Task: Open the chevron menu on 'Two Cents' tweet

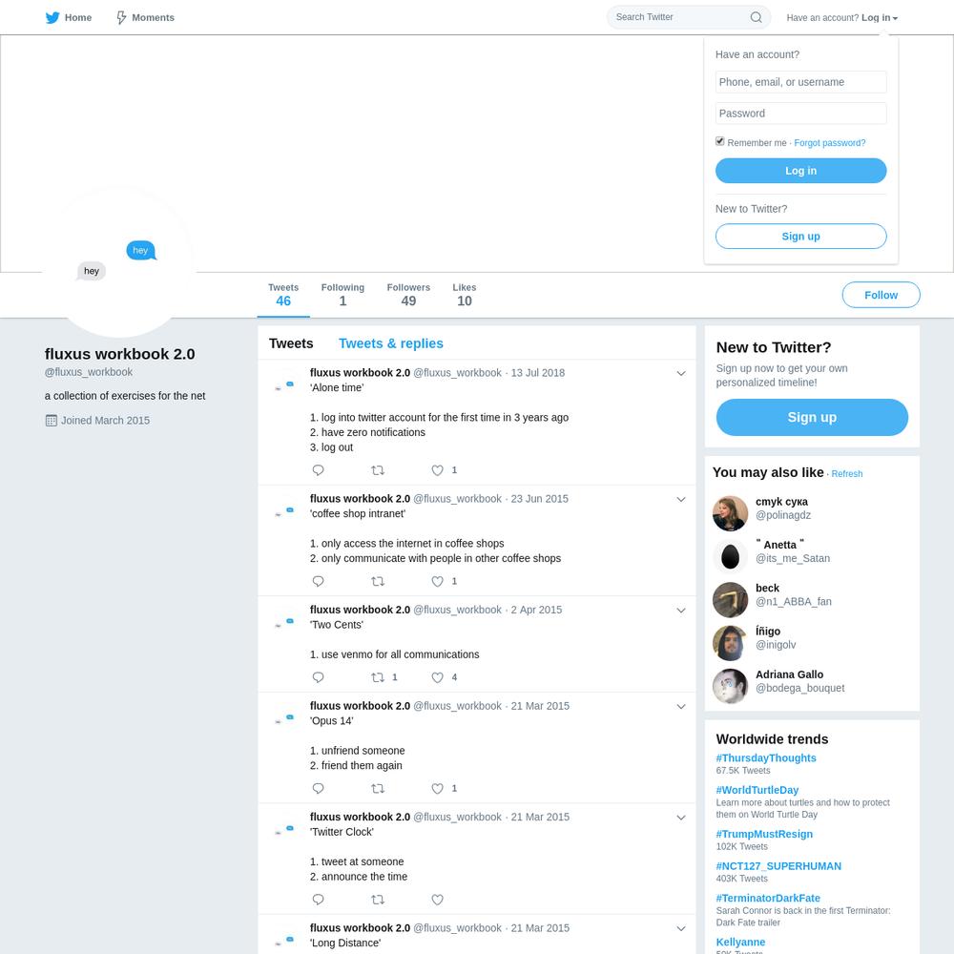Action: [x=681, y=611]
